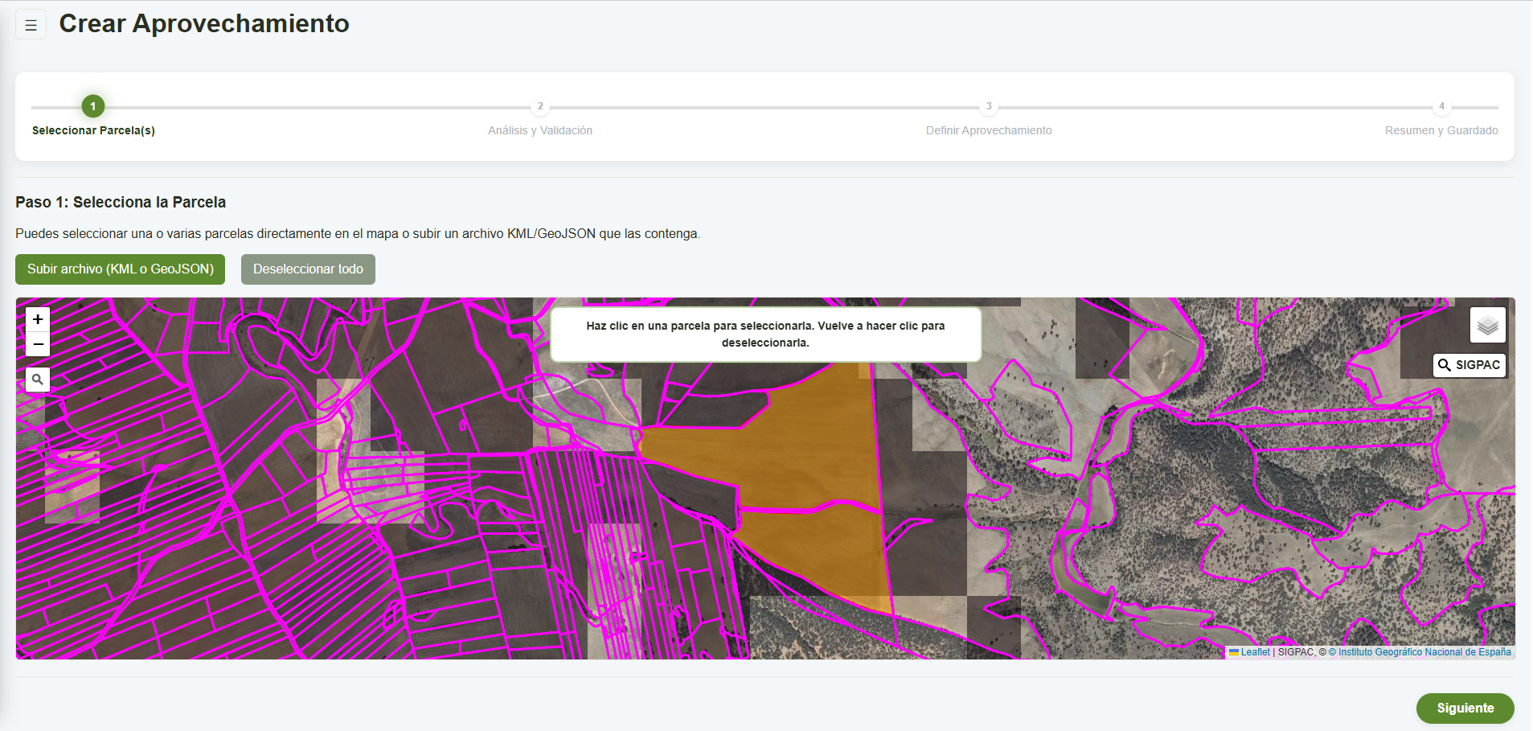Click Subir archivo (KML o GeoJSON)
This screenshot has height=731, width=1533.
click(x=121, y=269)
